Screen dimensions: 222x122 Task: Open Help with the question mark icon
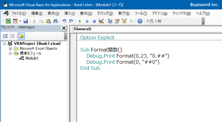click(140, 21)
